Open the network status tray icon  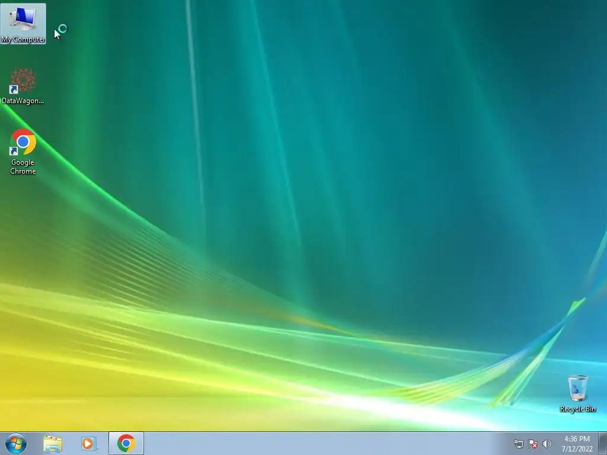click(x=518, y=444)
